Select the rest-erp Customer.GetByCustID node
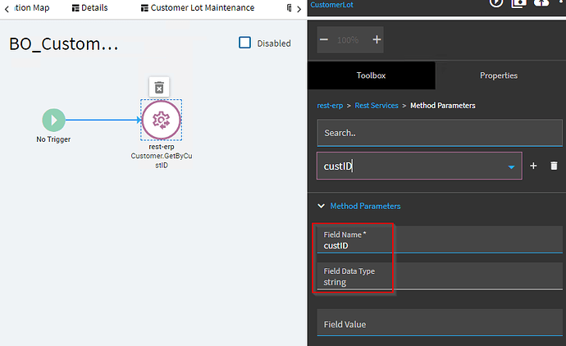Image resolution: width=566 pixels, height=346 pixels. (161, 121)
